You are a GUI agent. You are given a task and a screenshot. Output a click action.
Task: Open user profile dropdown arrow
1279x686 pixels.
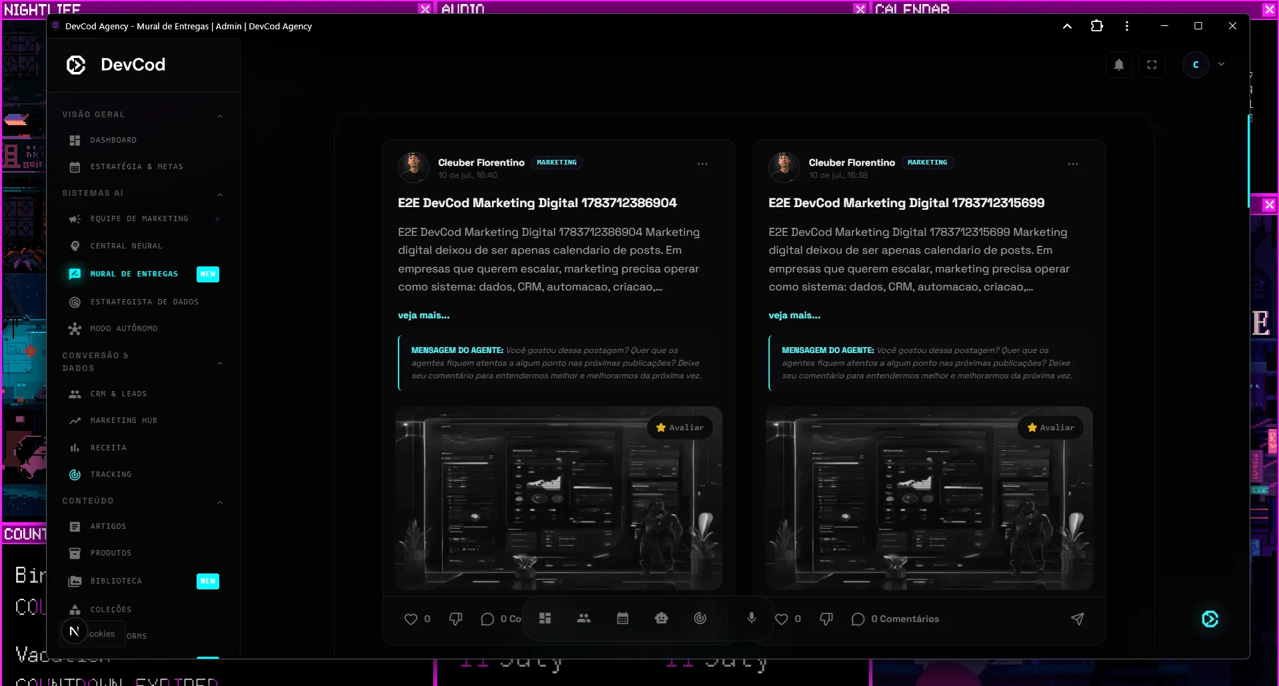coord(1221,65)
